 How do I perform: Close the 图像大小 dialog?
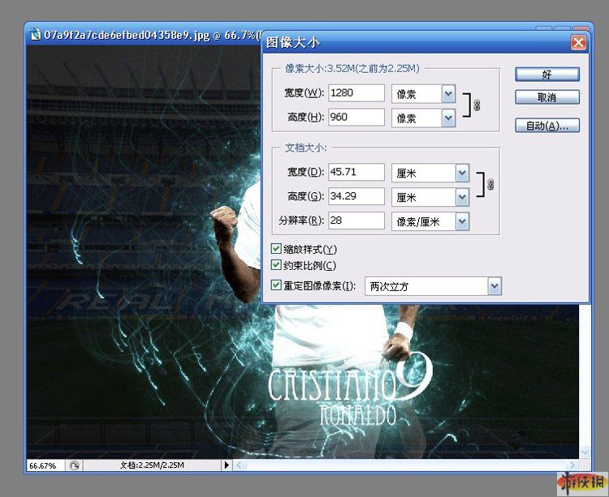pos(579,42)
